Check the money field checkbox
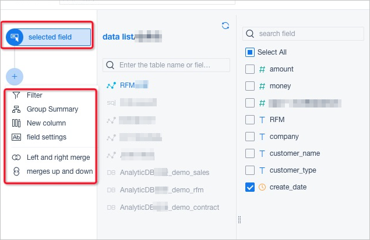Image resolution: width=370 pixels, height=240 pixels. point(250,86)
